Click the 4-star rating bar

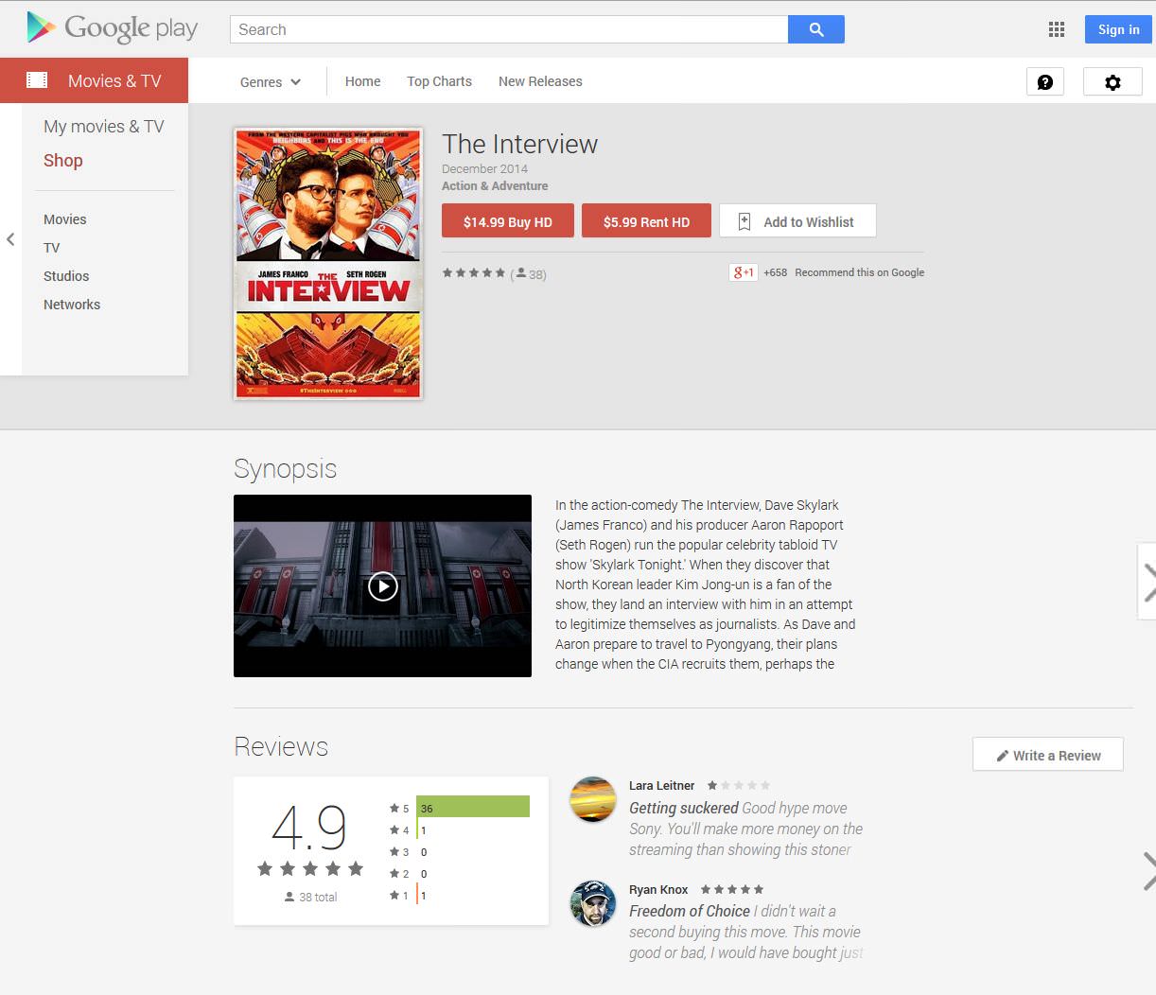point(417,829)
